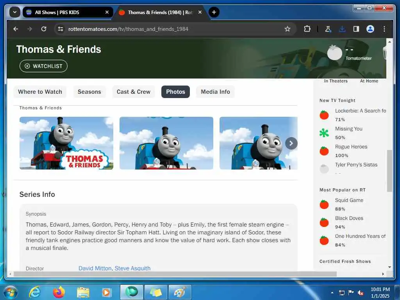Close the Thomas & Friends tab
The image size is (400, 300).
click(200, 12)
